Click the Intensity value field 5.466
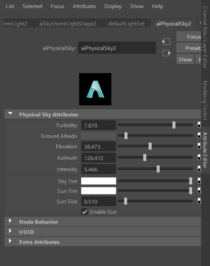The width and height of the screenshot is (210, 266). click(99, 169)
